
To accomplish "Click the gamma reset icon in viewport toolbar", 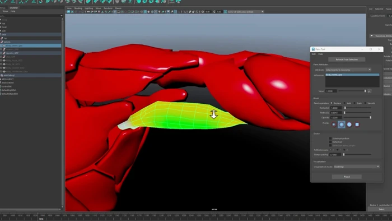I will pos(214,12).
